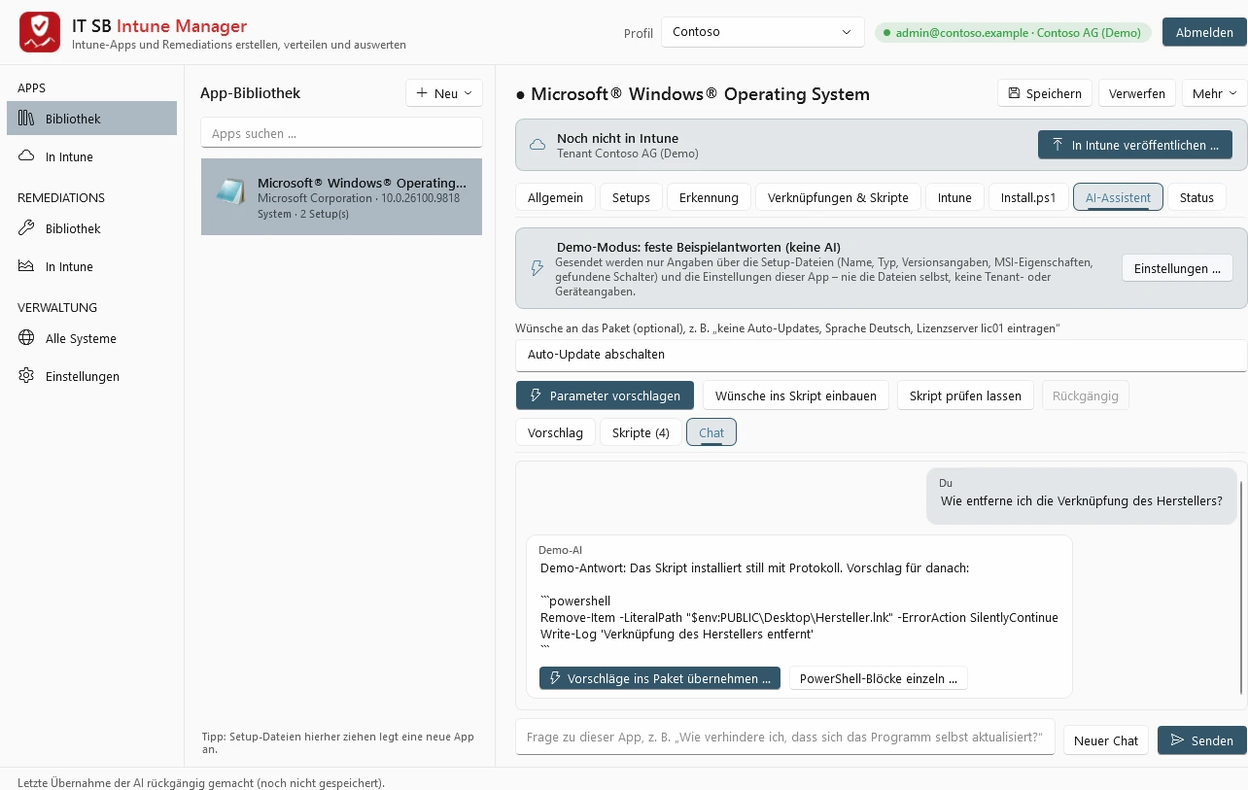Image resolution: width=1248 pixels, height=790 pixels.
Task: Click the Abmelden button
Action: pyautogui.click(x=1204, y=32)
